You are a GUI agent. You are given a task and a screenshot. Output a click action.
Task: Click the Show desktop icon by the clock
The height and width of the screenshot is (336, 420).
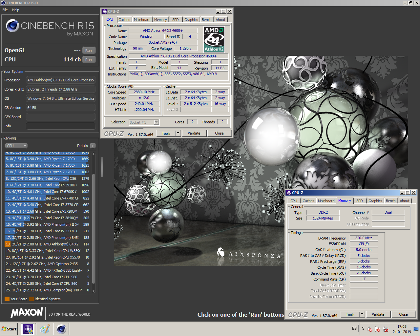point(416,329)
